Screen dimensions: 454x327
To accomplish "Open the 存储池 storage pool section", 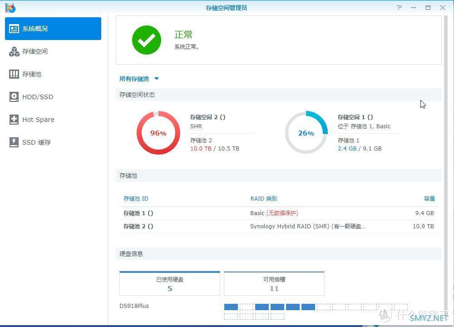I will click(53, 74).
